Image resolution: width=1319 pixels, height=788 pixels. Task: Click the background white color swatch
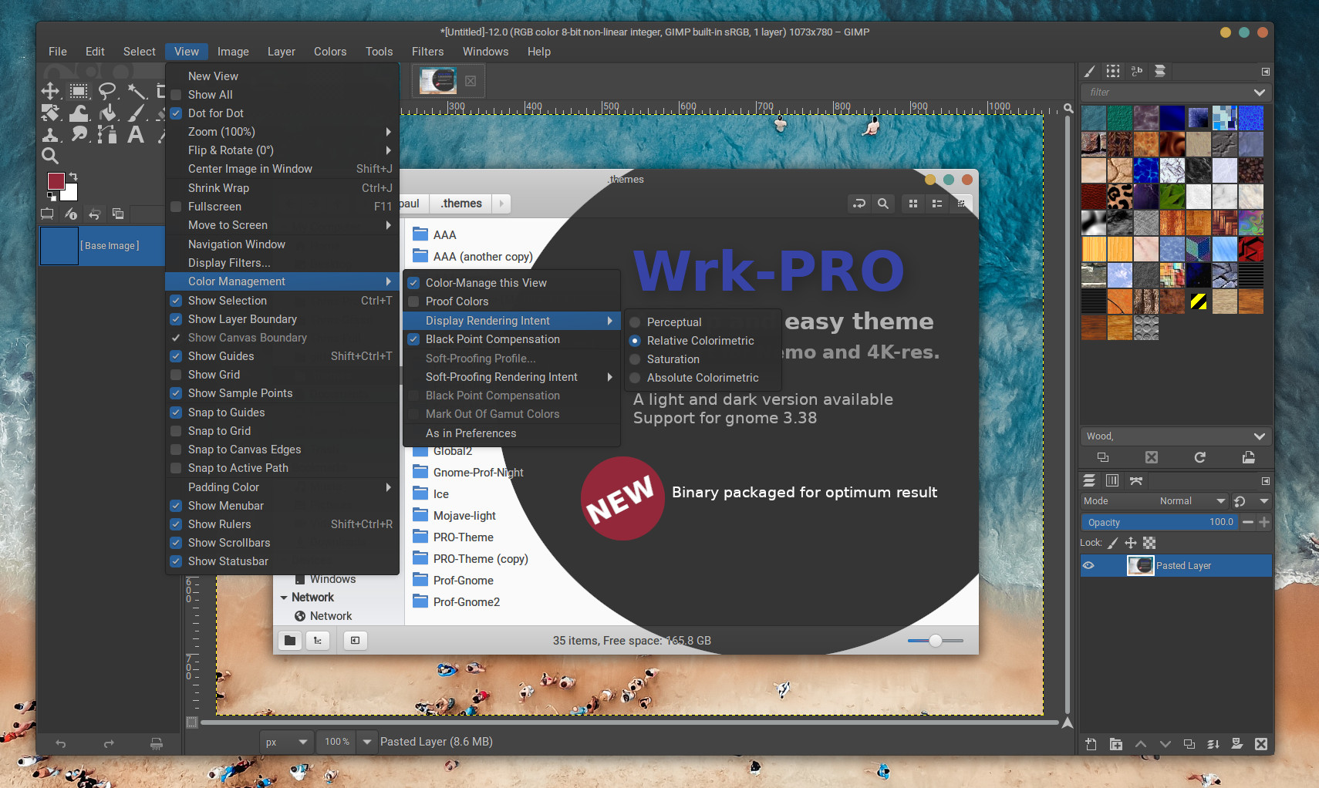pyautogui.click(x=72, y=194)
